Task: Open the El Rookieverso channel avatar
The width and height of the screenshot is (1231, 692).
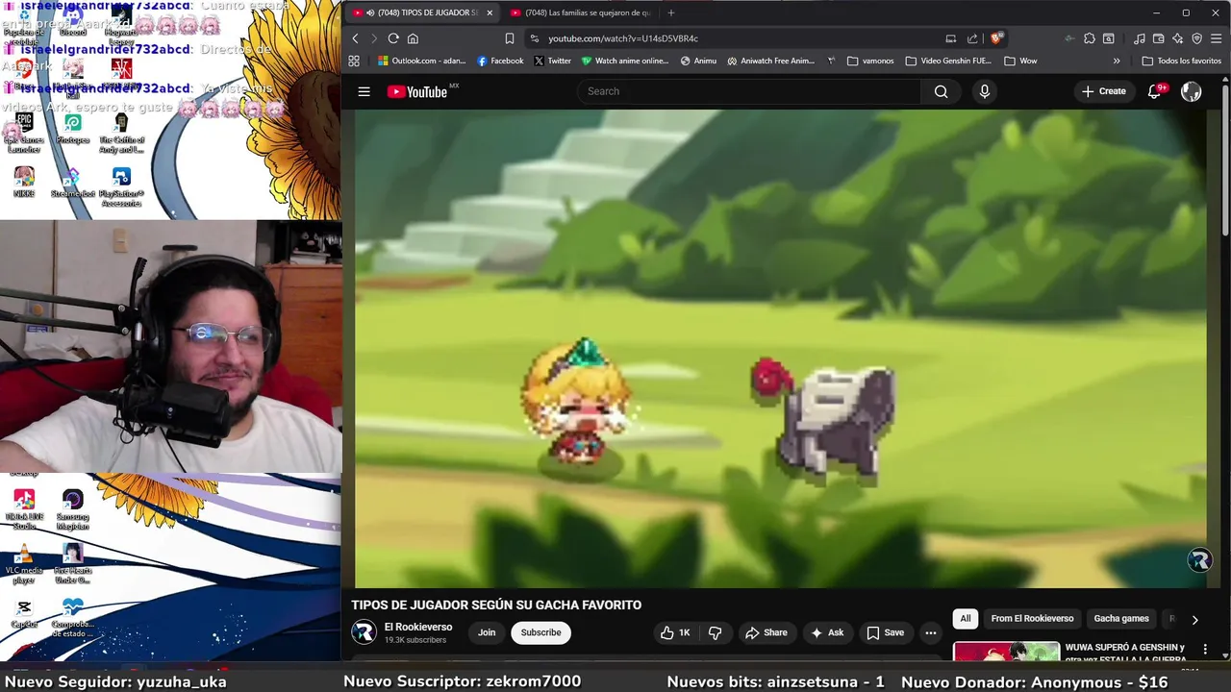Action: [x=364, y=631]
